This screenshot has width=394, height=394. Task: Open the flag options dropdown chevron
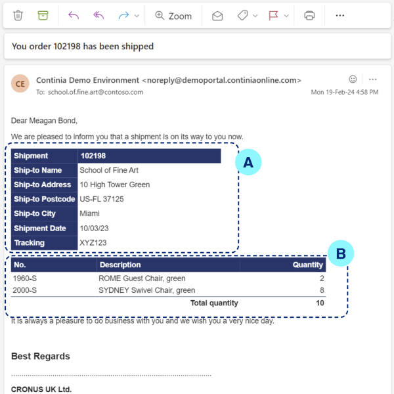286,16
